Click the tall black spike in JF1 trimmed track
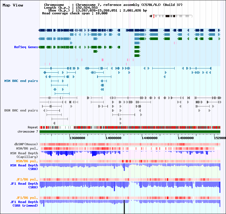226x214 pixels. click(x=124, y=206)
